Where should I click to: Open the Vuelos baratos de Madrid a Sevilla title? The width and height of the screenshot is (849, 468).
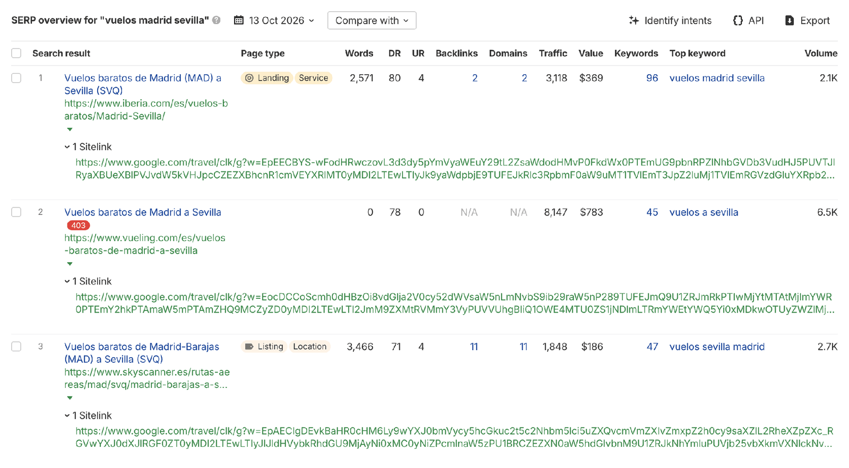[x=143, y=212]
